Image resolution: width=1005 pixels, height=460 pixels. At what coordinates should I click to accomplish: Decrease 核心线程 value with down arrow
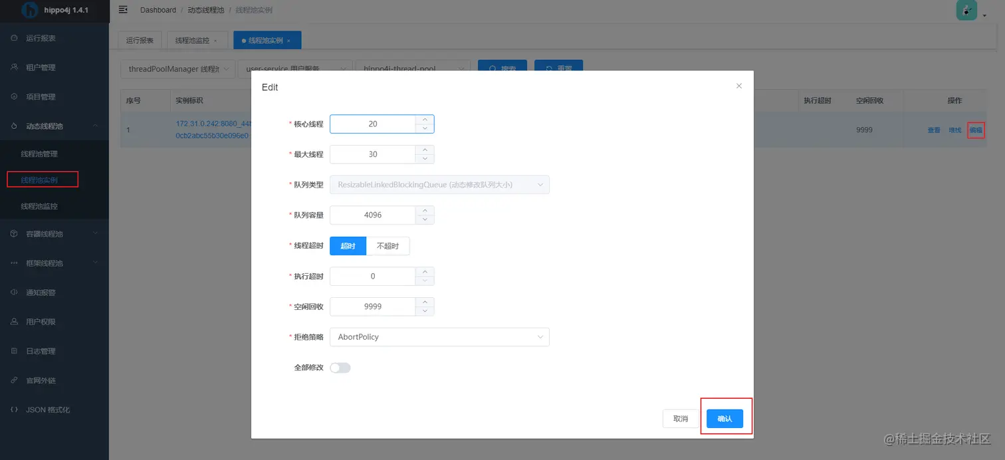coord(425,128)
